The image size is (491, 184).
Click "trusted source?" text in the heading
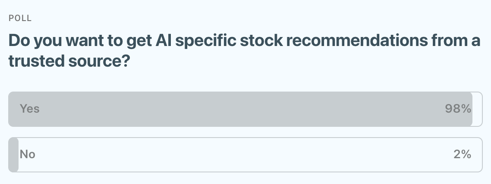coord(70,62)
